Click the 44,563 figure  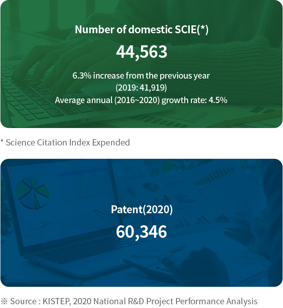[x=141, y=52]
